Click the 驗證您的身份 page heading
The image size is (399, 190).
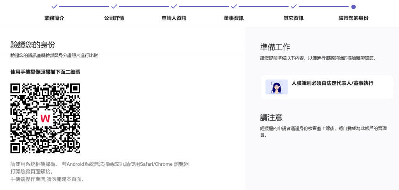(33, 45)
